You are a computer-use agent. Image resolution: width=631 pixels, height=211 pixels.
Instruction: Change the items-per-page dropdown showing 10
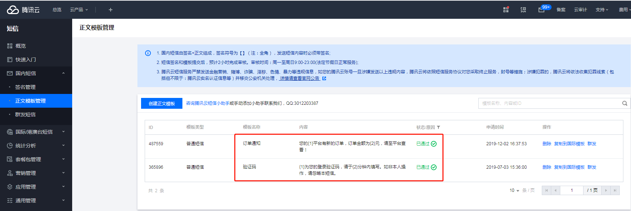pyautogui.click(x=514, y=190)
